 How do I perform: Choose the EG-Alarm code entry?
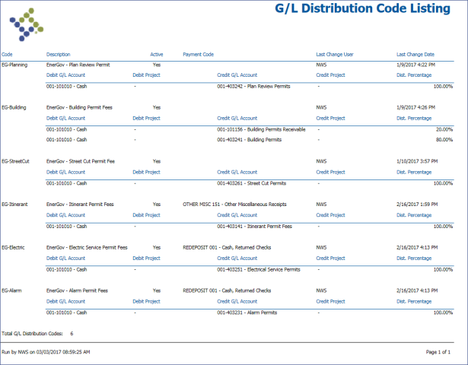coord(12,290)
